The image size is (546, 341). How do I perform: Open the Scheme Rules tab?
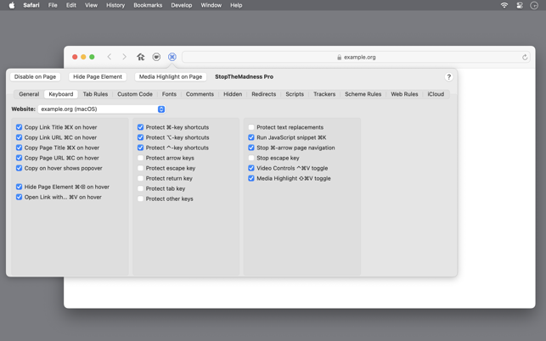[x=363, y=94]
